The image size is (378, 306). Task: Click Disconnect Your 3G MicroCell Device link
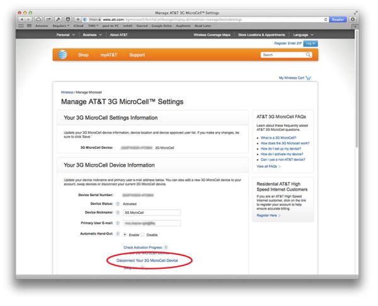(x=150, y=260)
